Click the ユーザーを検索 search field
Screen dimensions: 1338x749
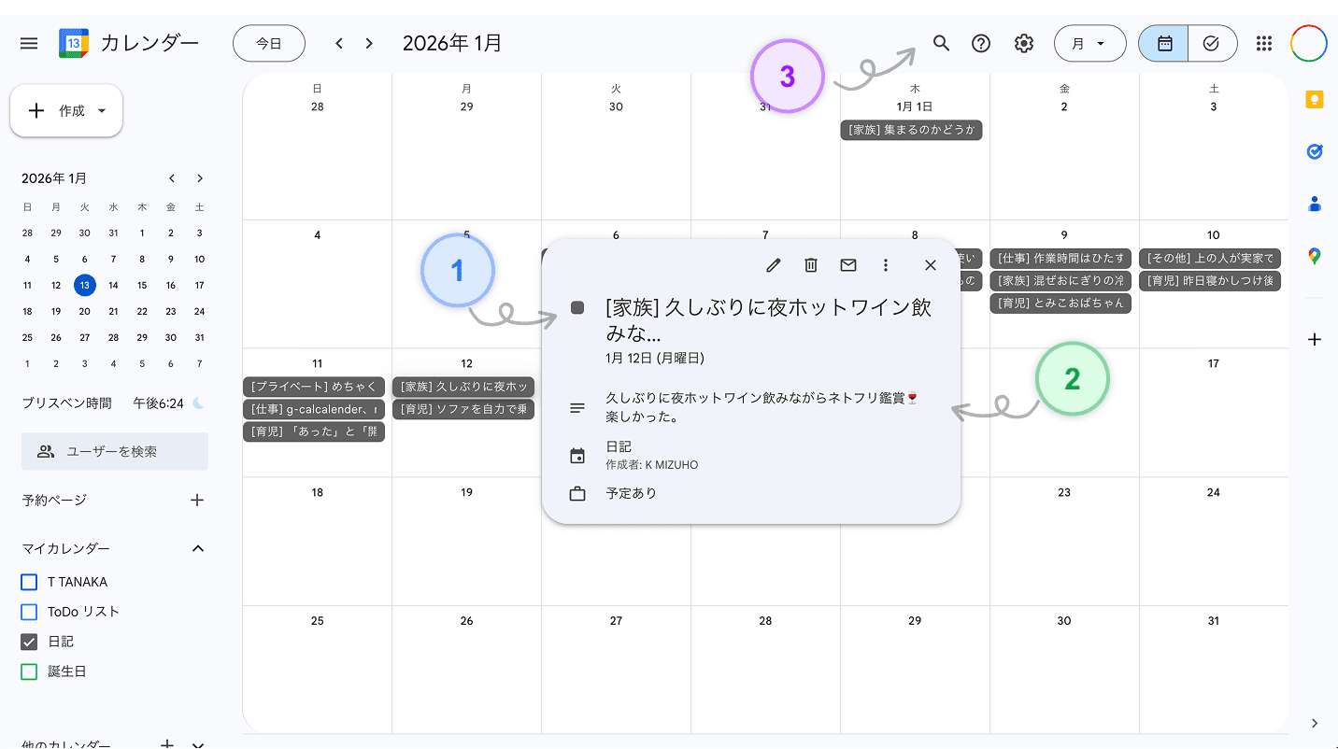point(114,451)
